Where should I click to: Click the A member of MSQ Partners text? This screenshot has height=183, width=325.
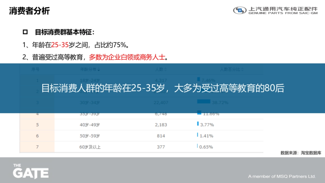[x=282, y=176]
